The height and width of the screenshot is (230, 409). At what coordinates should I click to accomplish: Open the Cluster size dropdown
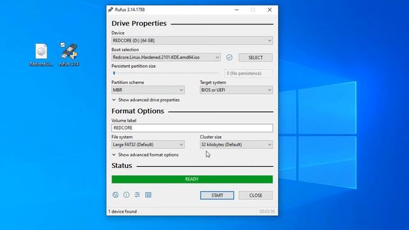point(236,144)
